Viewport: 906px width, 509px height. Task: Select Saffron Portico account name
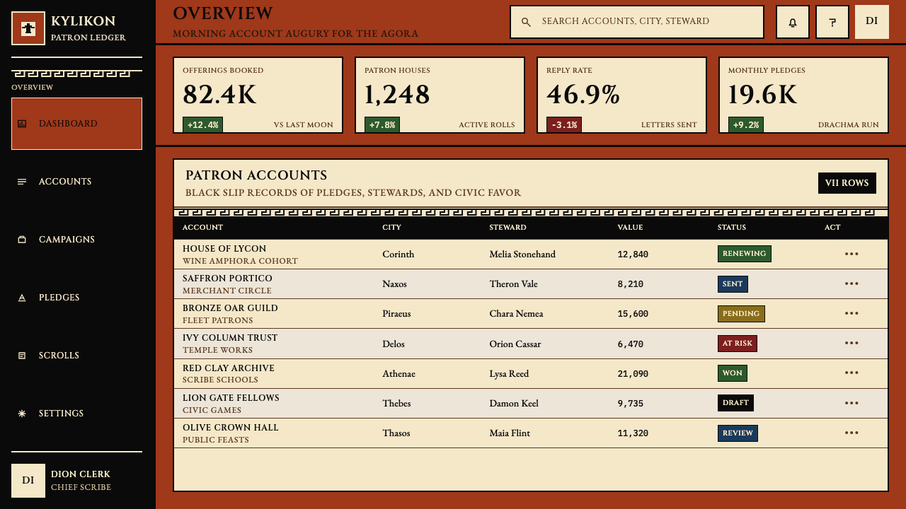(227, 279)
